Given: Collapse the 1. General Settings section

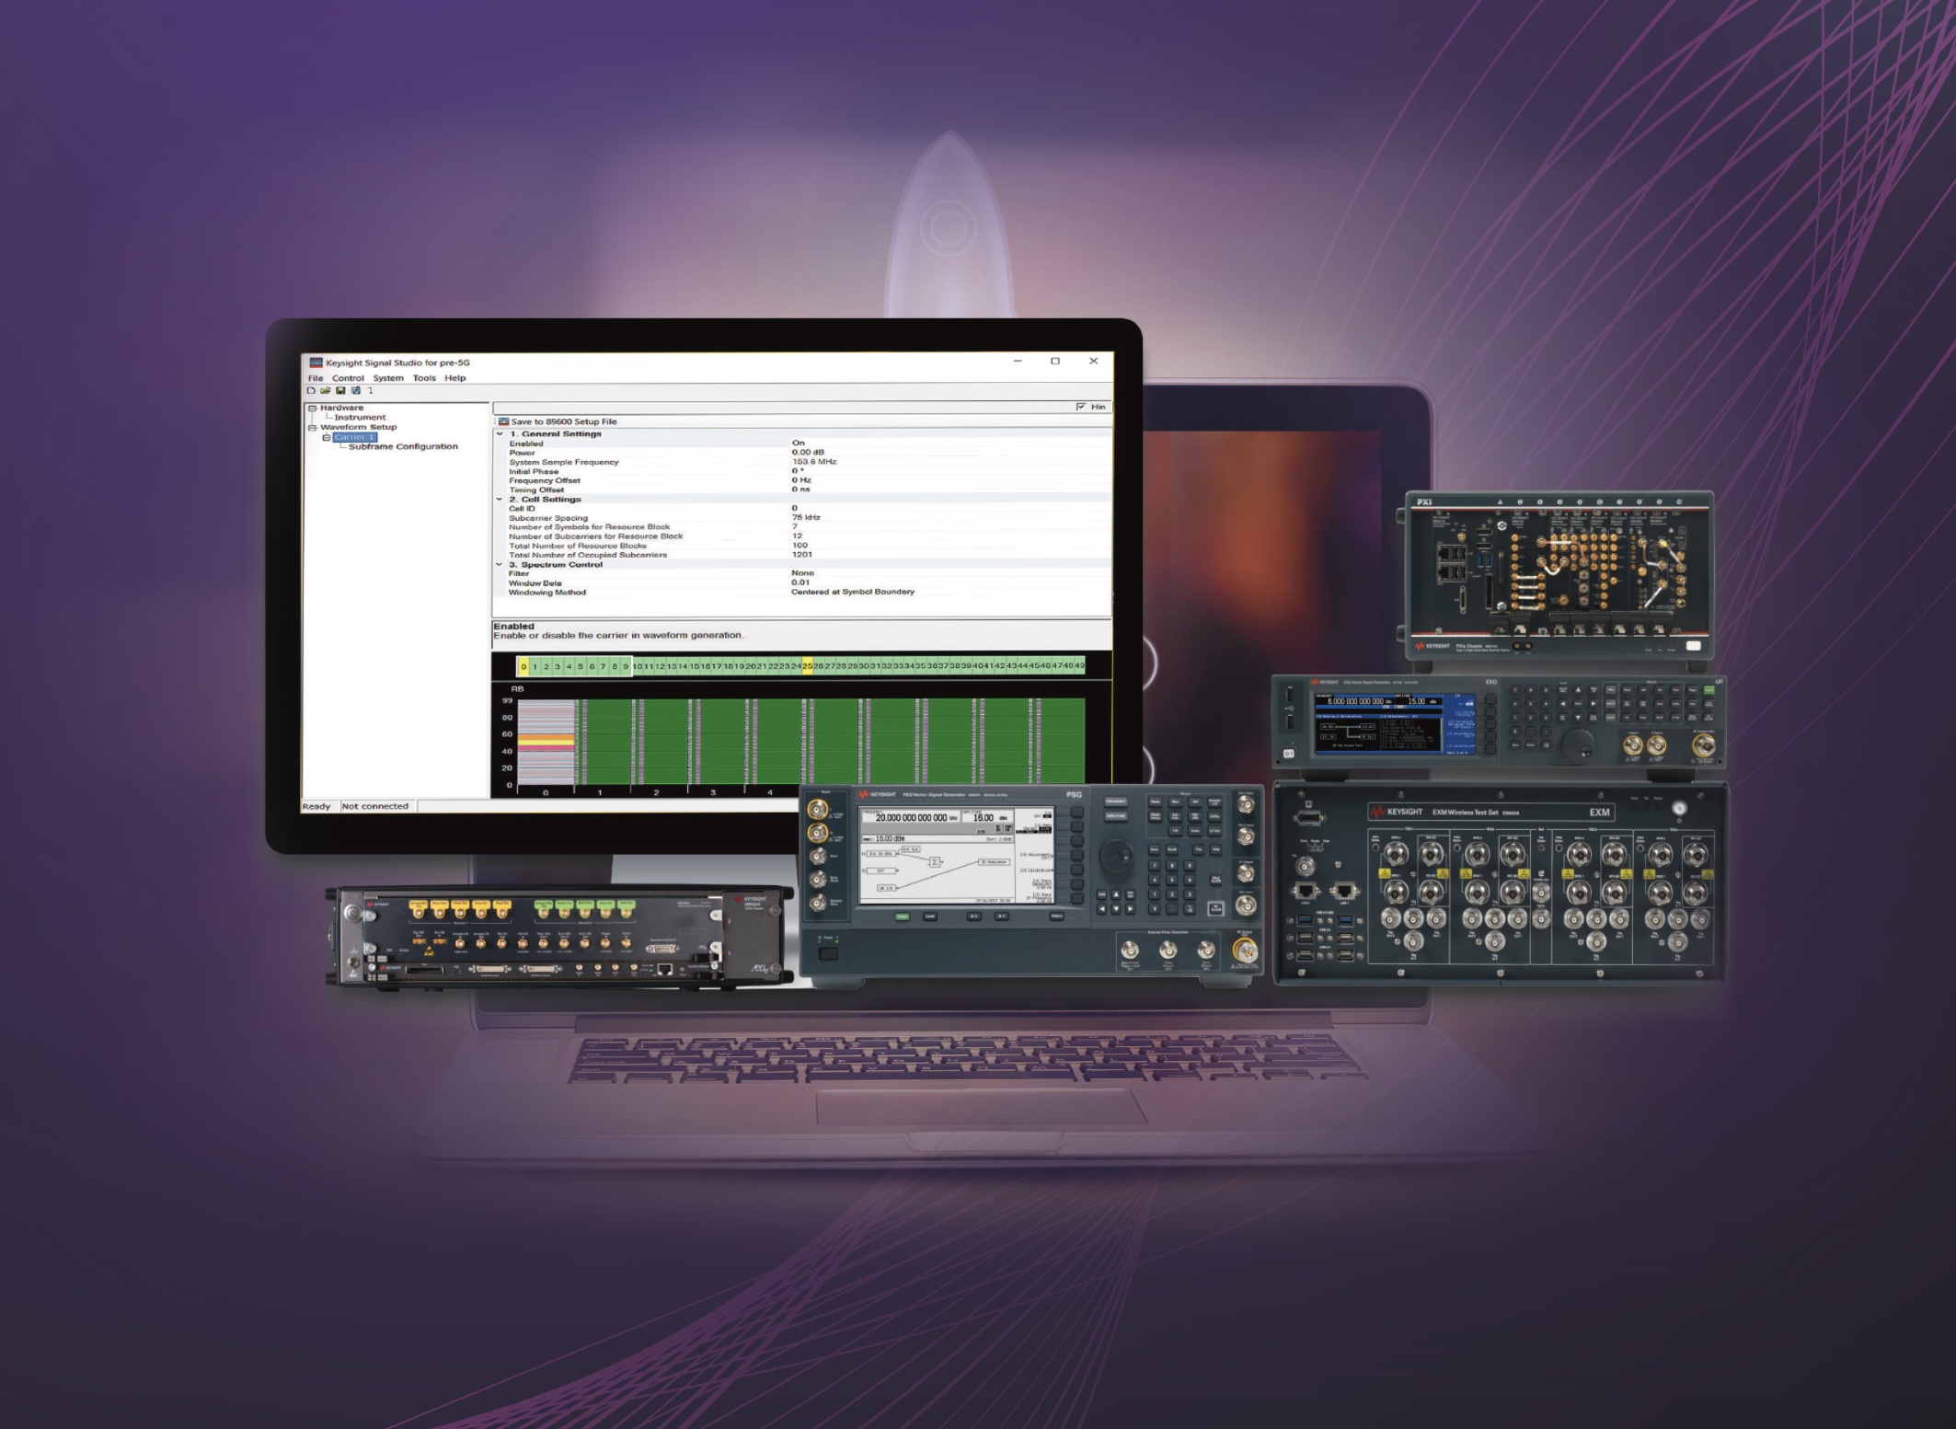Looking at the screenshot, I should click(x=501, y=433).
